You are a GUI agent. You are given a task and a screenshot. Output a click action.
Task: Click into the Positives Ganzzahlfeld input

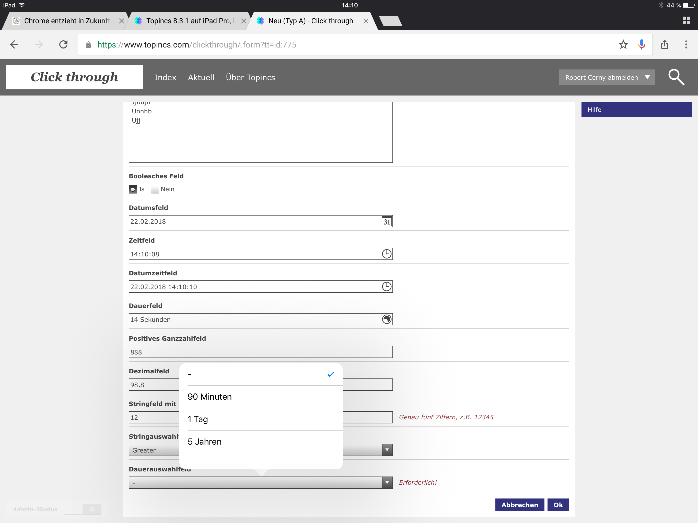point(260,352)
